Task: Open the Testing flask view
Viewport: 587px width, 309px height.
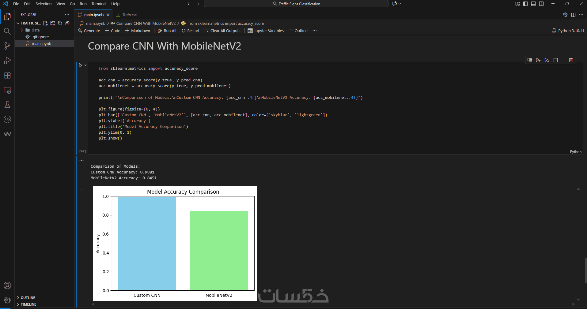Action: [x=7, y=105]
